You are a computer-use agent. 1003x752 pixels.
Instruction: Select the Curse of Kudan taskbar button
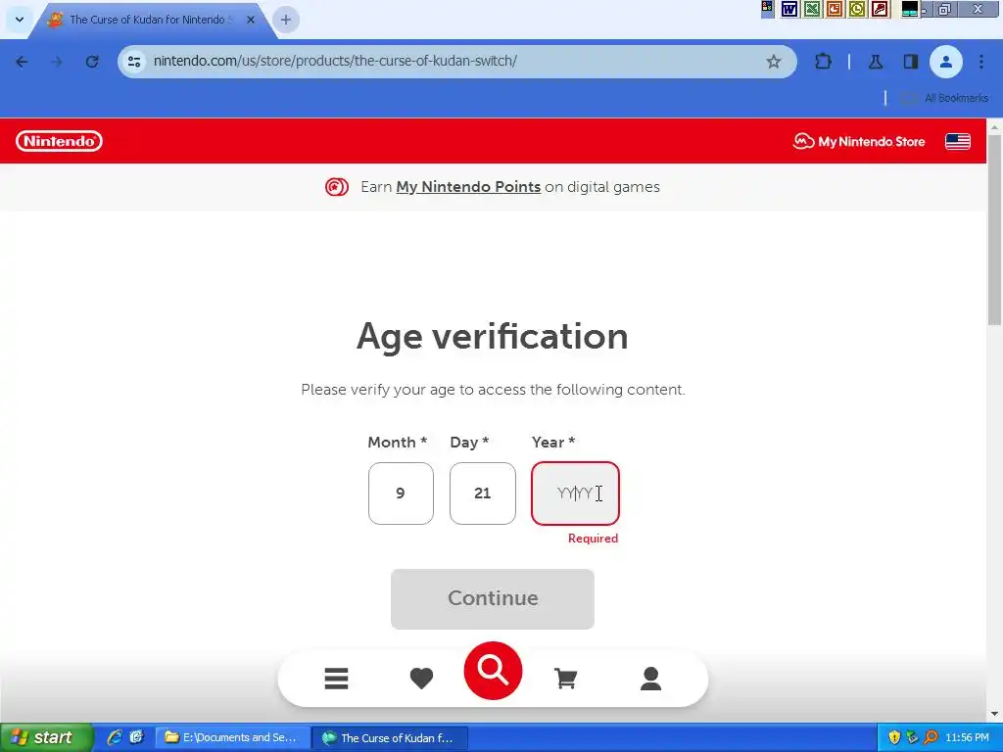[390, 737]
